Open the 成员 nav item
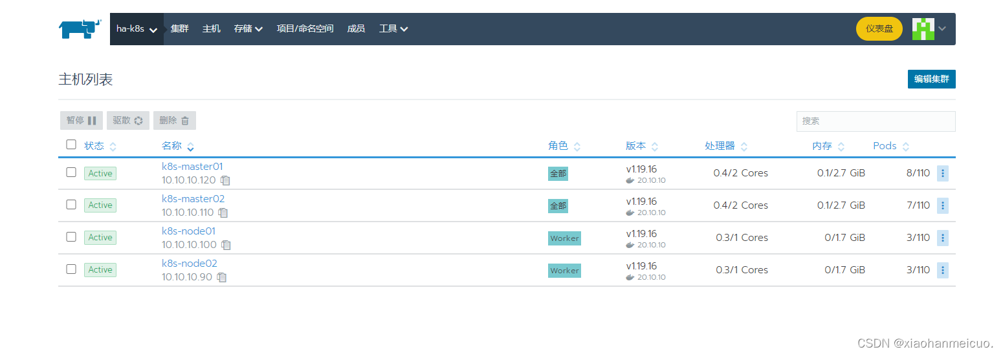1003x354 pixels. point(356,29)
